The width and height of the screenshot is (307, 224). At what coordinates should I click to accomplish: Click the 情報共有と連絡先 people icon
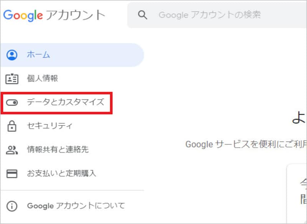click(x=12, y=149)
